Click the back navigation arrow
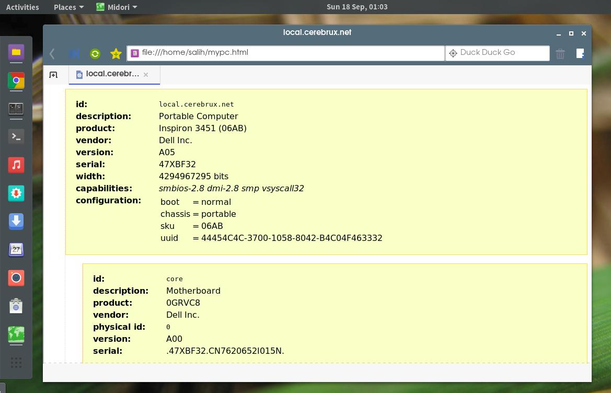Viewport: 611px width, 393px height. [52, 53]
